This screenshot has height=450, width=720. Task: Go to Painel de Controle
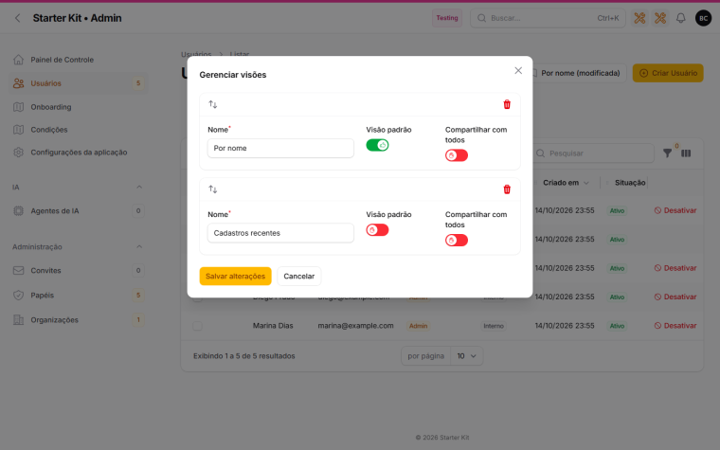click(x=62, y=60)
